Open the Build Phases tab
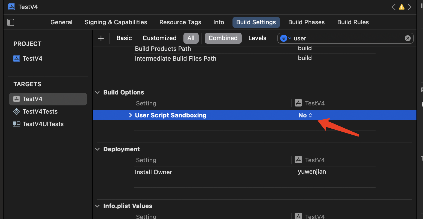The image size is (423, 219). 306,22
